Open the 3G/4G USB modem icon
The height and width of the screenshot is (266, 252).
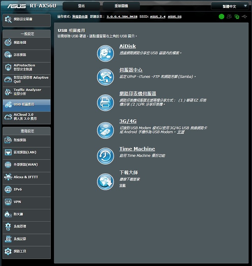click(105, 130)
